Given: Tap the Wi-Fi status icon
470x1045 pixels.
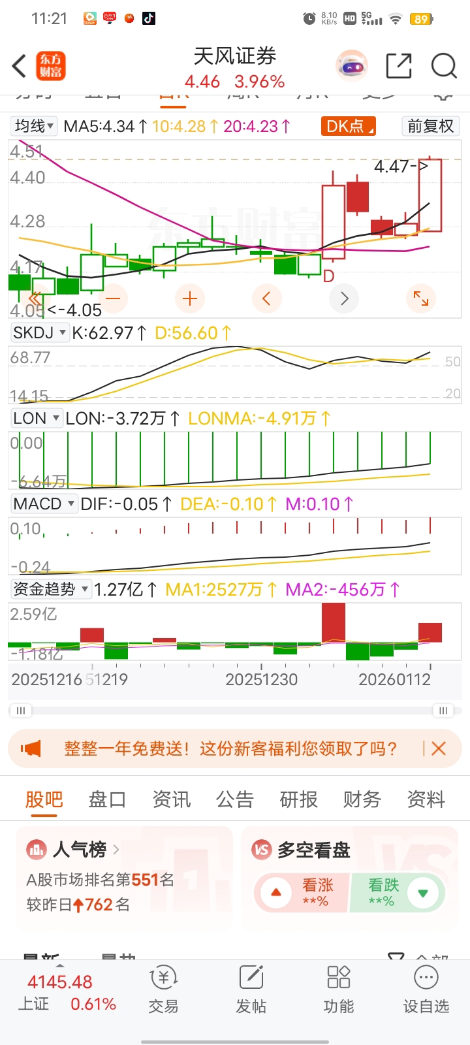Looking at the screenshot, I should tap(395, 19).
